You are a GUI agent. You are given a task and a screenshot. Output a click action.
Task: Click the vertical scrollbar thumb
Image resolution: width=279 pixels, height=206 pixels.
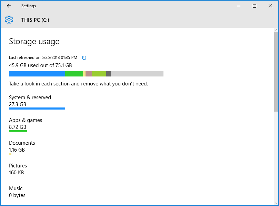[276, 72]
